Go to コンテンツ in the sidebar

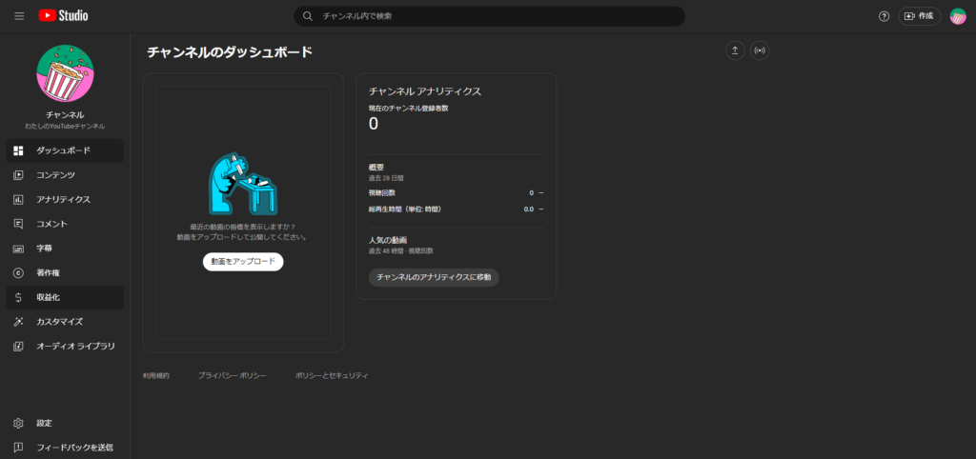55,175
